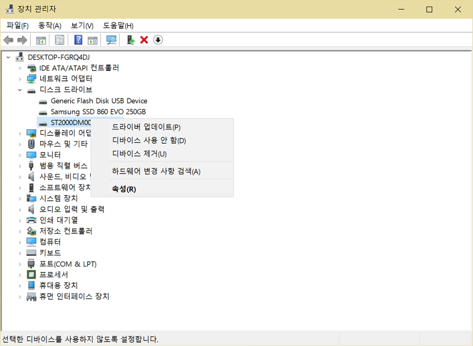
Task: Click the 저장소 컨트롤러 icon
Action: click(x=31, y=231)
